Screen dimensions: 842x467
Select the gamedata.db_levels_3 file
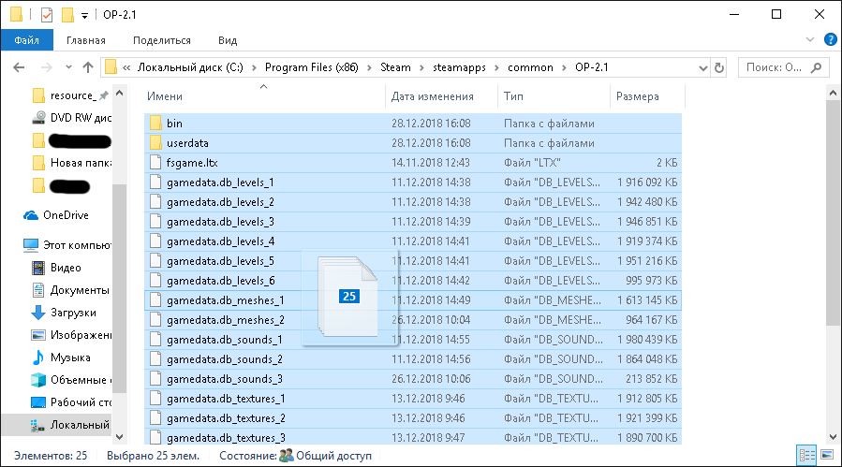413,222
